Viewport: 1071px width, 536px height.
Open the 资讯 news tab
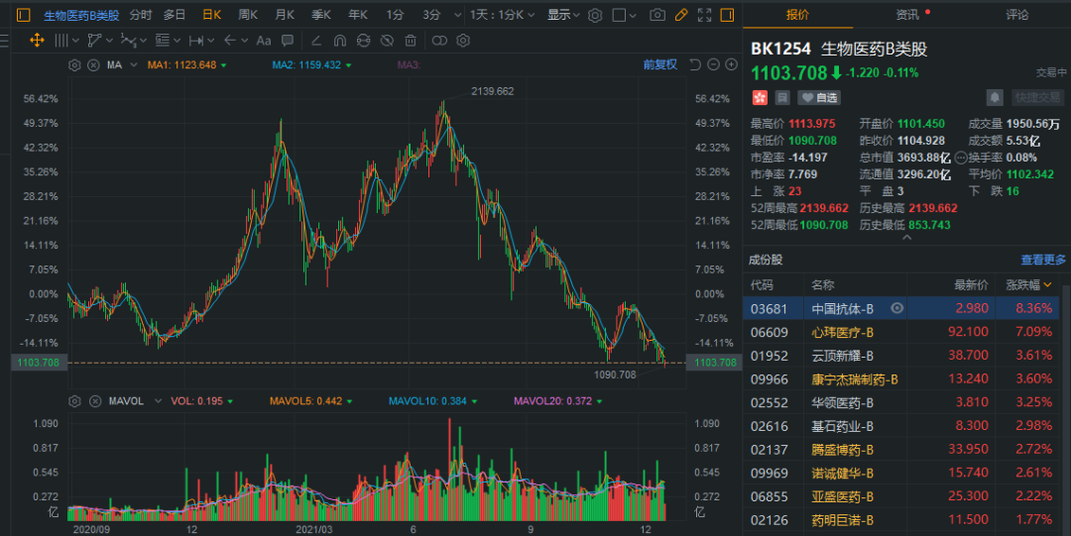pyautogui.click(x=907, y=15)
